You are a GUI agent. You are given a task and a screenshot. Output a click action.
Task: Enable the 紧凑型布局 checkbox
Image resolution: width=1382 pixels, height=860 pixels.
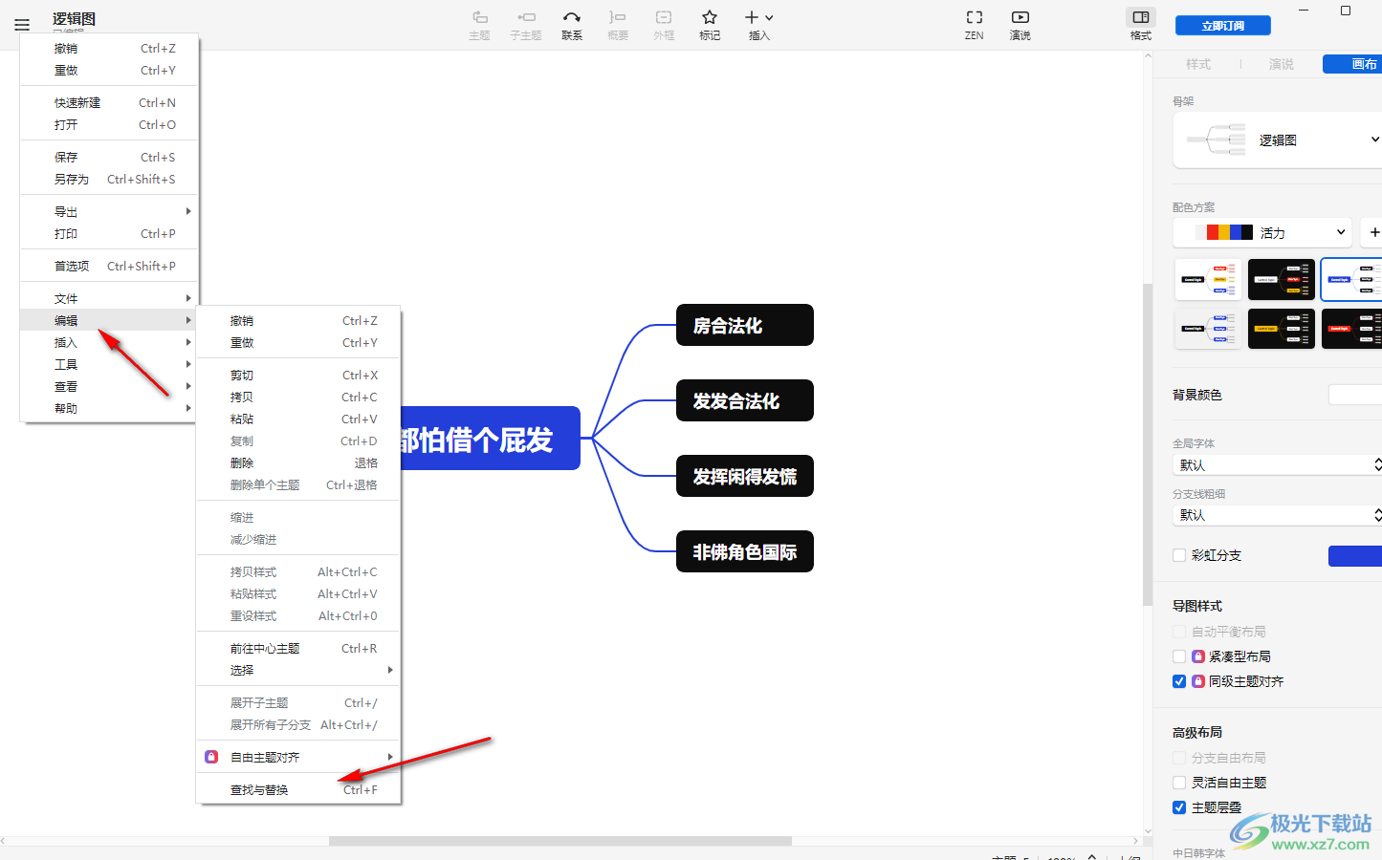coord(1179,656)
